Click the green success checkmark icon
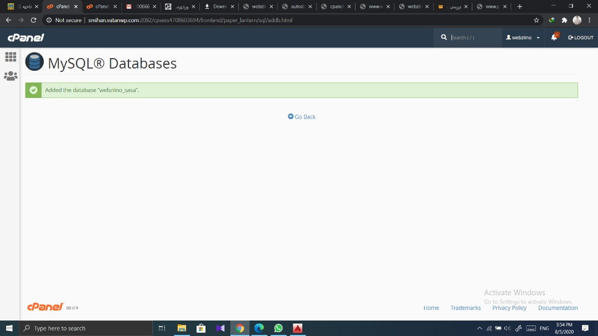The height and width of the screenshot is (336, 598). 34,90
